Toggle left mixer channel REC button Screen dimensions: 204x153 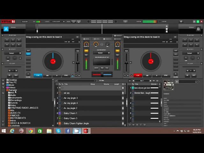point(86,55)
